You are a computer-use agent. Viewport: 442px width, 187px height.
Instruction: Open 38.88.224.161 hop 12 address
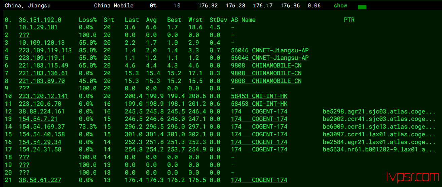[x=42, y=111]
